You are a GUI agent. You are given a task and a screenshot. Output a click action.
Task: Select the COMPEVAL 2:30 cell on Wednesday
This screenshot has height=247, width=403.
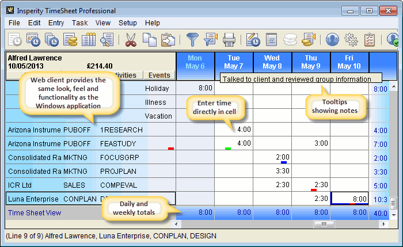click(x=272, y=185)
